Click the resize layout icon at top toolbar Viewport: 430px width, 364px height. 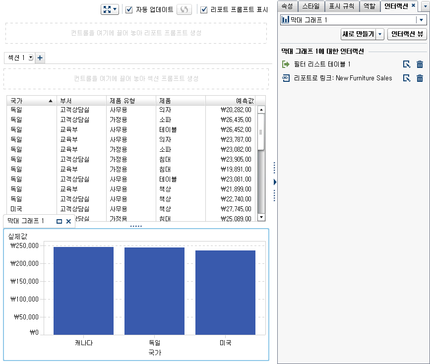106,9
